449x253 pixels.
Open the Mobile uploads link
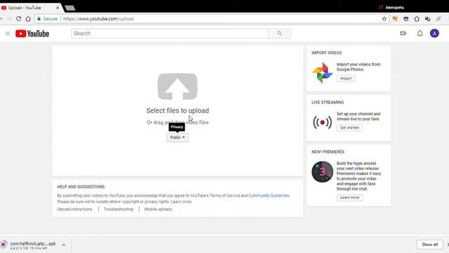click(159, 209)
